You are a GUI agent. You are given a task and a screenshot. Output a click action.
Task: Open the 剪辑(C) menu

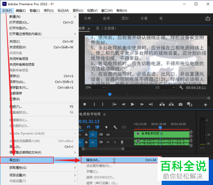(35, 11)
